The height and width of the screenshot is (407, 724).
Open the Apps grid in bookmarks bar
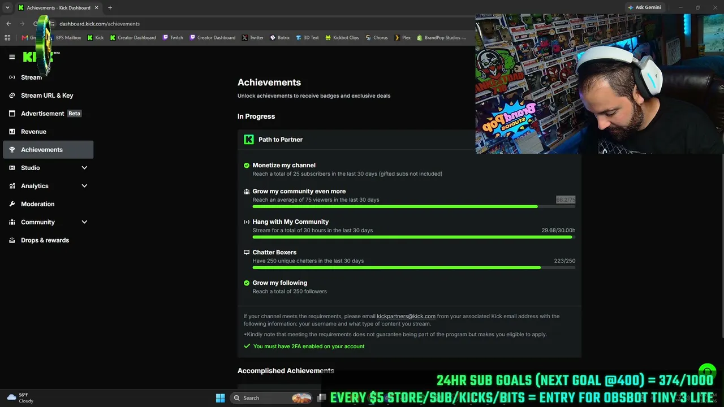[x=7, y=38]
